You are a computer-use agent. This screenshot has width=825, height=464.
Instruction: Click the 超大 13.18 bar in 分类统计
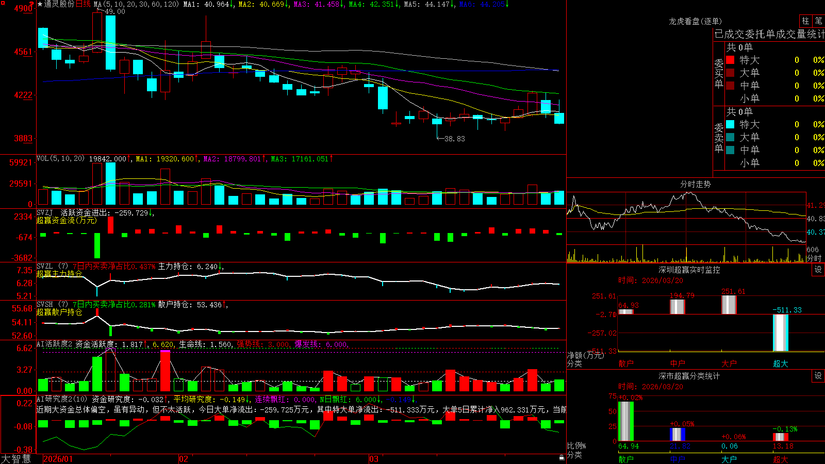(781, 437)
